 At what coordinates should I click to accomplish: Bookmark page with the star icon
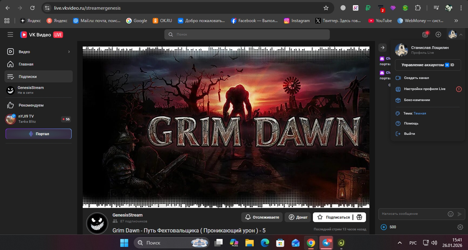click(x=326, y=8)
